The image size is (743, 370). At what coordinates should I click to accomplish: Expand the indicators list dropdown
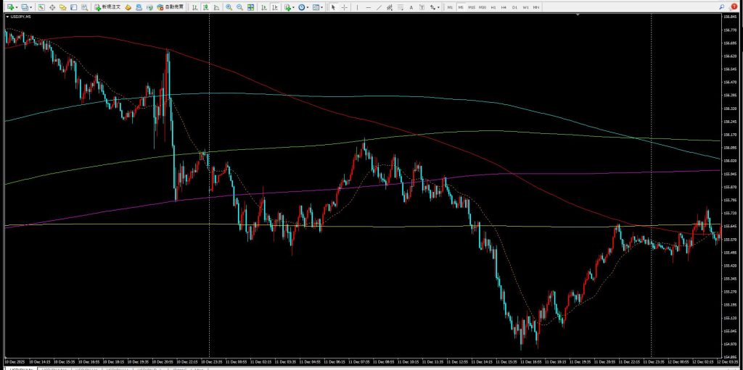click(x=295, y=7)
